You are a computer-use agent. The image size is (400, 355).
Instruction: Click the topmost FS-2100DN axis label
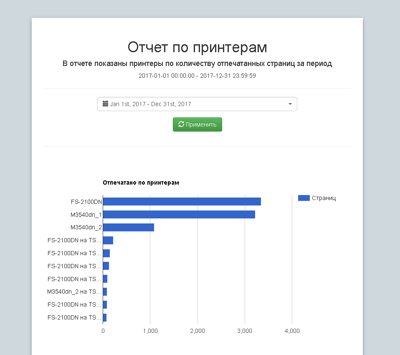pos(86,202)
